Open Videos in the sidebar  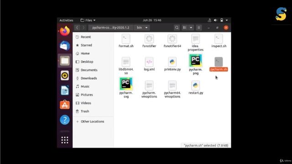coord(93,103)
